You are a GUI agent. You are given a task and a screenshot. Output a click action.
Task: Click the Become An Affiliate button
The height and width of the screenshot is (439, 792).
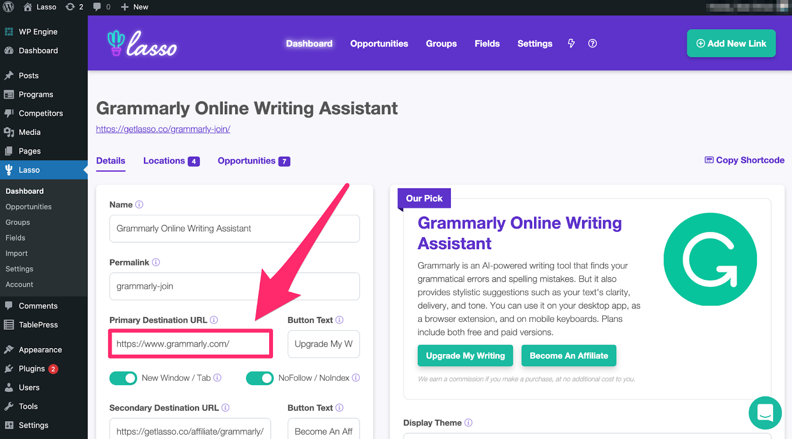569,355
